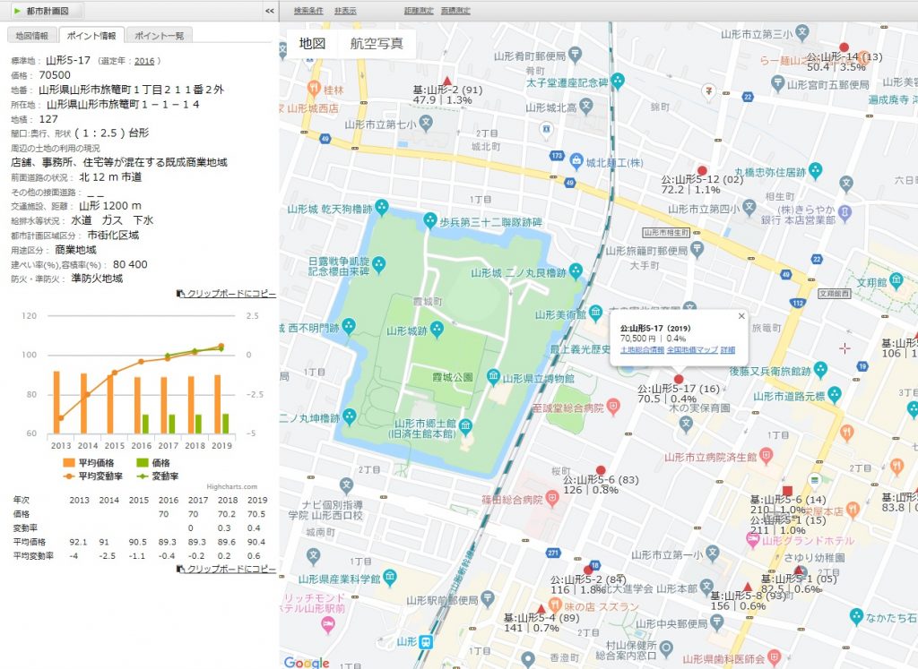Toggle the 平均変動率 legend series

93,476
